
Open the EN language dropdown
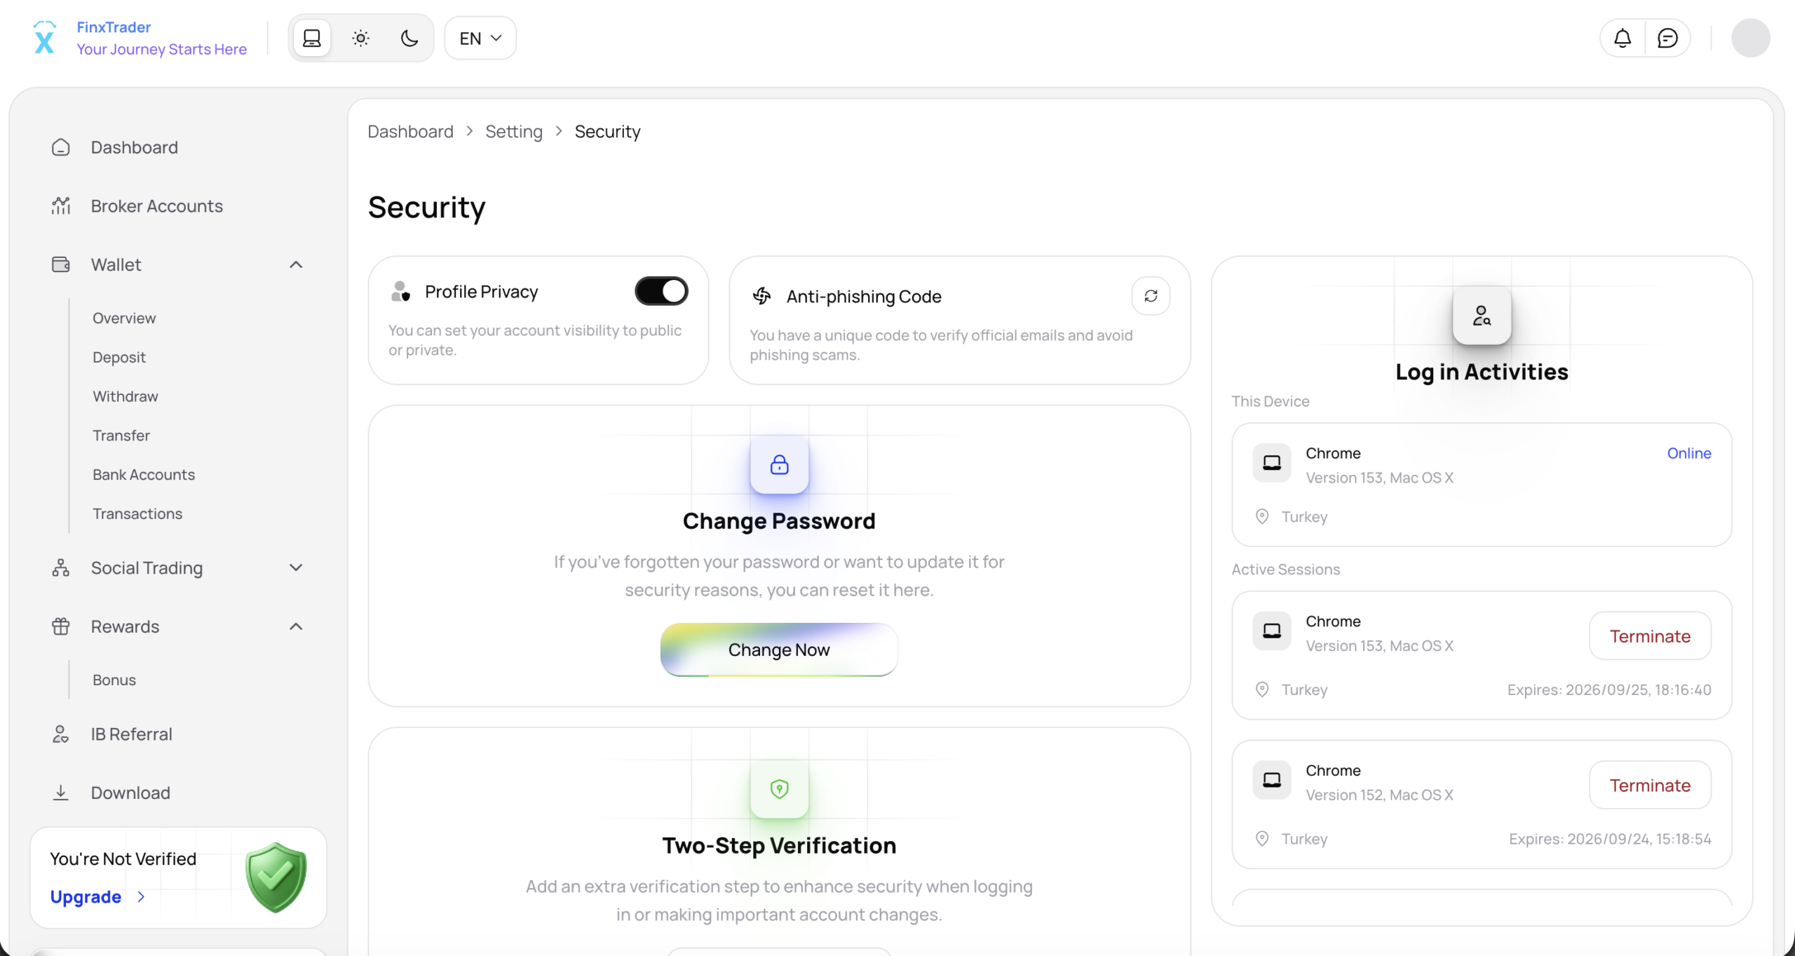[x=480, y=38]
